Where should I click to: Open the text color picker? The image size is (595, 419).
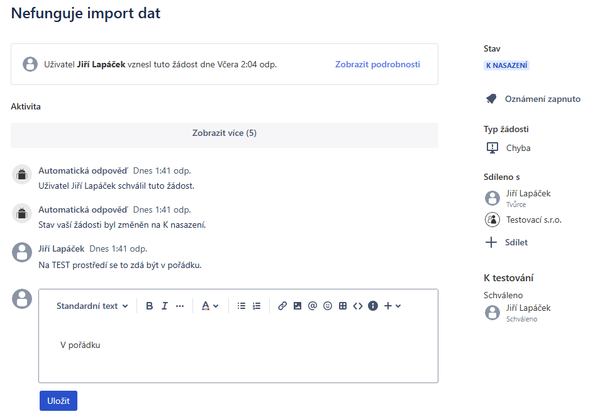pos(209,306)
